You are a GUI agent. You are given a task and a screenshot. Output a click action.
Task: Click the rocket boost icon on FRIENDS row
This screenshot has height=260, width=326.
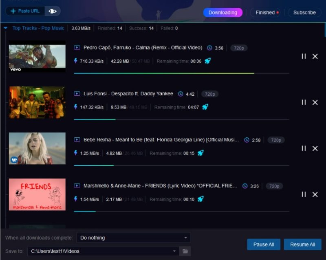200,199
